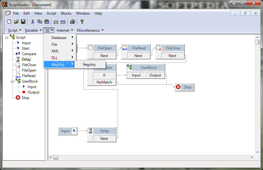The height and width of the screenshot is (170, 263).
Task: Click the Print toolbar icon
Action: [73, 22]
